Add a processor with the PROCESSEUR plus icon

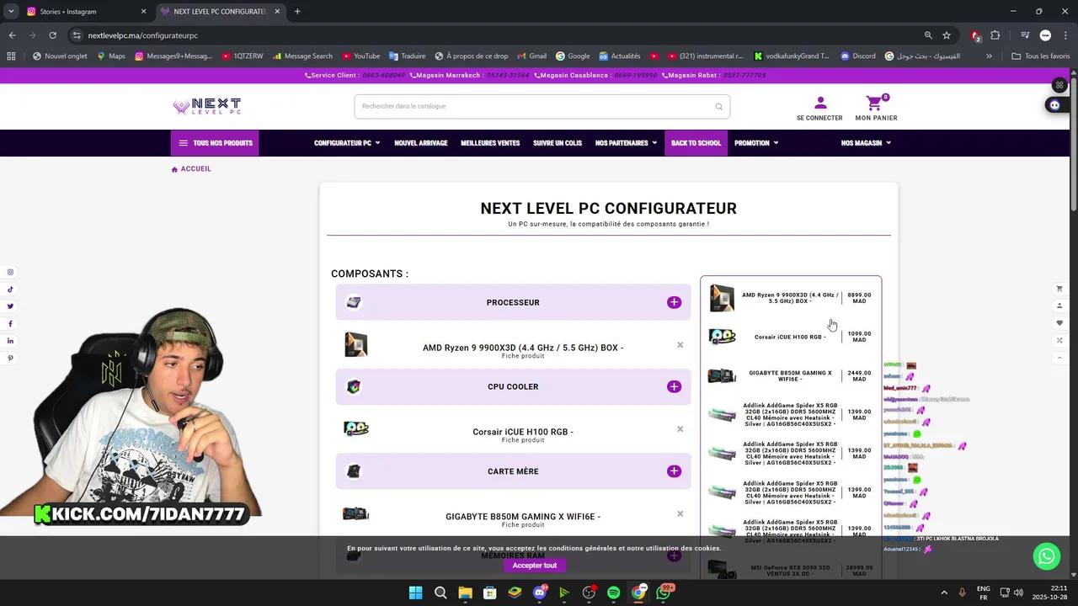coord(674,302)
